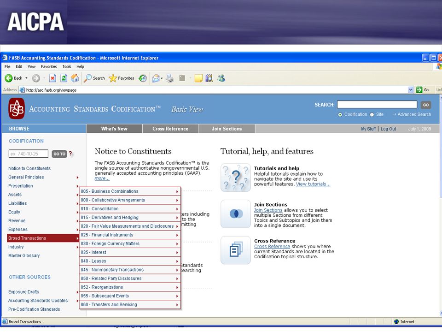Click the Search magnifier toolbar button

point(94,78)
